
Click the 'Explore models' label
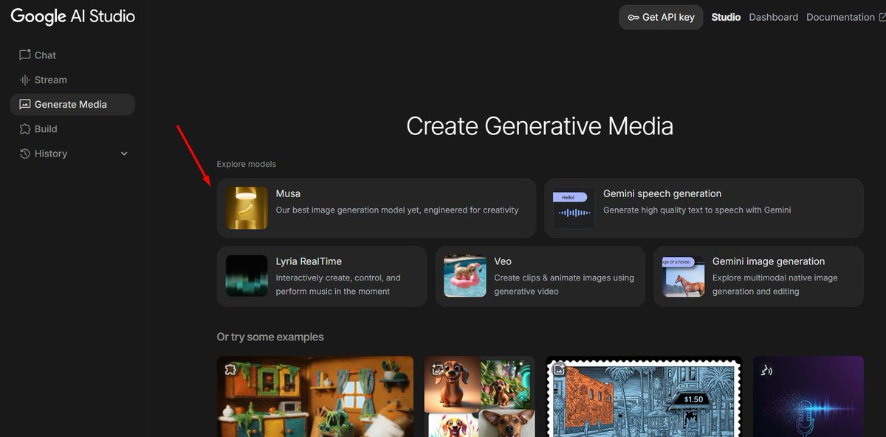click(247, 164)
